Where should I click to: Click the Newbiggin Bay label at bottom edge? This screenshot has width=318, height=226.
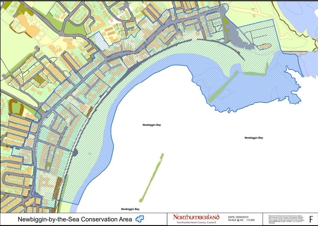tap(130, 209)
